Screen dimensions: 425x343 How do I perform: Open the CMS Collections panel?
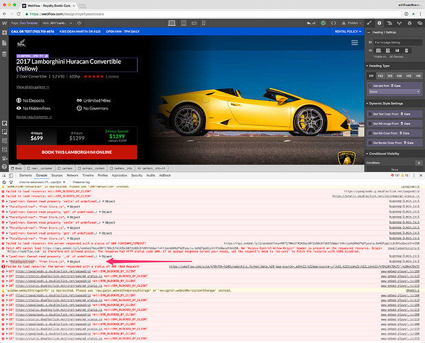[x=4, y=54]
